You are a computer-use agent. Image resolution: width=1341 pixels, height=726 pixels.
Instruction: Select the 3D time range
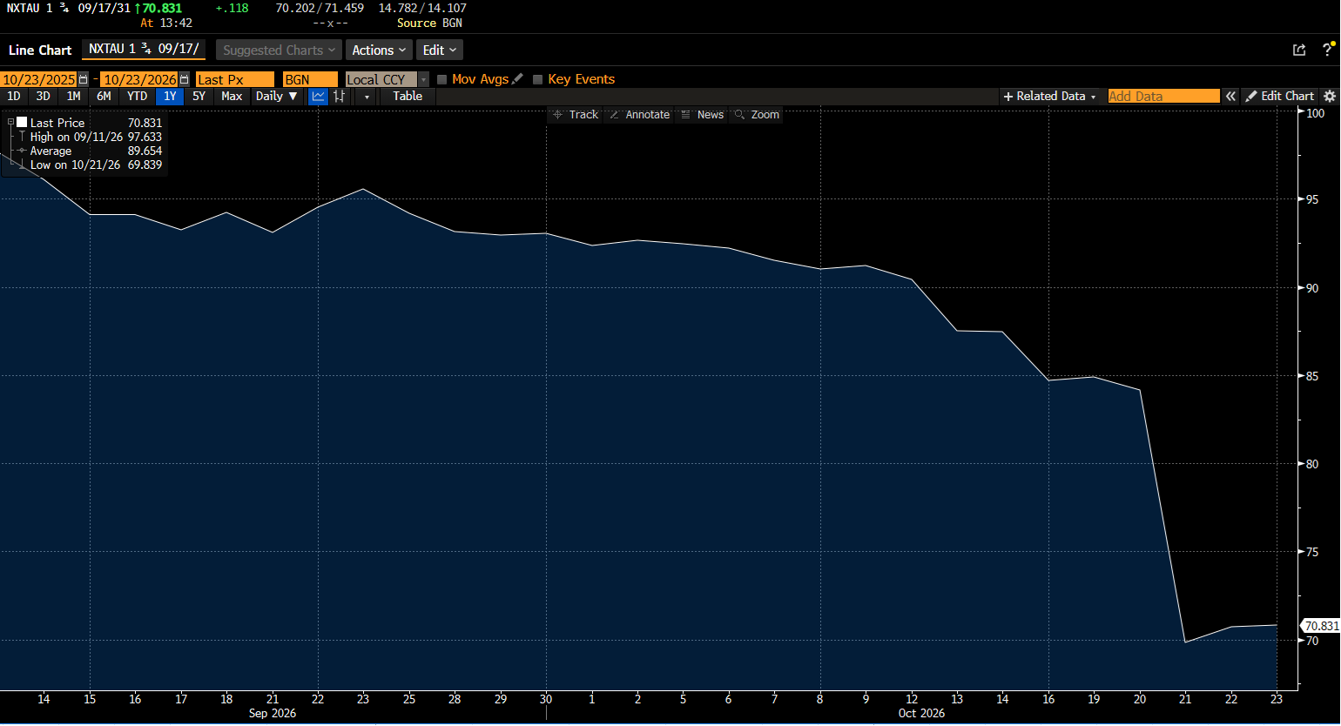(x=43, y=97)
